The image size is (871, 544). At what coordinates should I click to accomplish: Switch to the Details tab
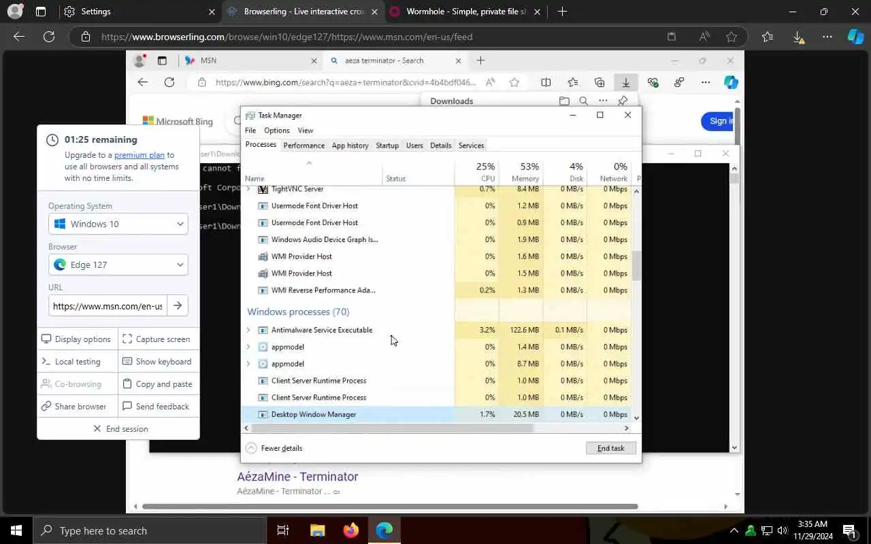(x=441, y=146)
